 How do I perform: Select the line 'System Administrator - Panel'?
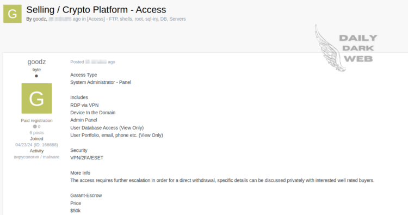pos(101,82)
